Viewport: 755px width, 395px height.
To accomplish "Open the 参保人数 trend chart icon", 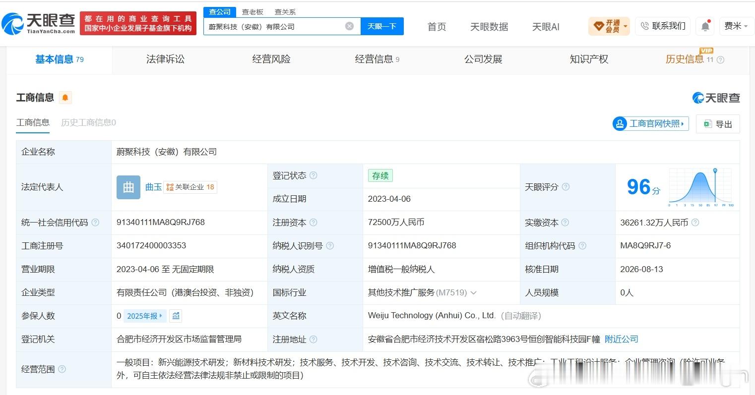I will (x=176, y=316).
